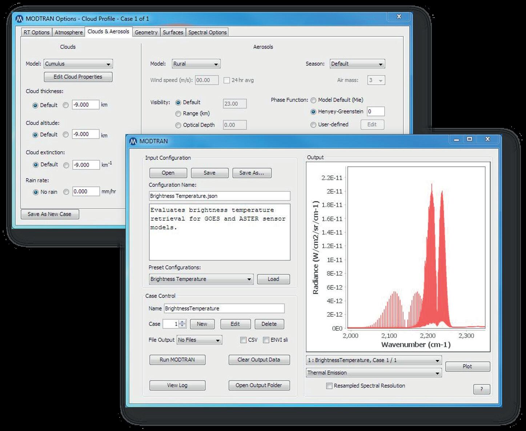
Task: Select the Henyey-Greenstein phase function
Action: (313, 112)
